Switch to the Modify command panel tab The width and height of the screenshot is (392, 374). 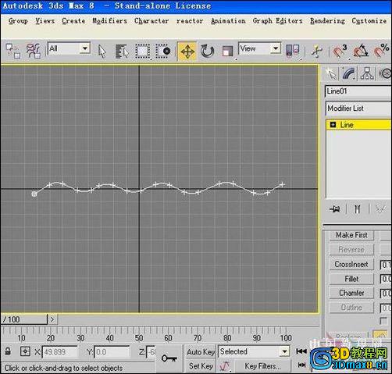pos(349,73)
